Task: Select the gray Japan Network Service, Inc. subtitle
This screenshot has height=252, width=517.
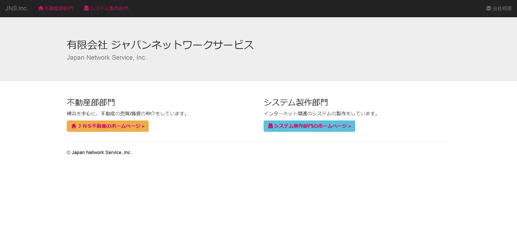Action: pos(107,58)
